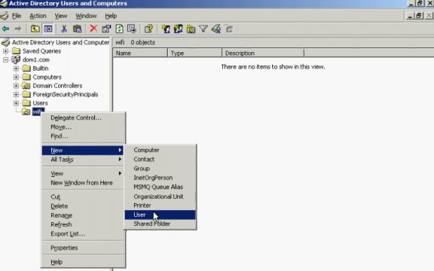The height and width of the screenshot is (271, 434).
Task: Click the Create new user toolbar icon
Action: pyautogui.click(x=166, y=29)
